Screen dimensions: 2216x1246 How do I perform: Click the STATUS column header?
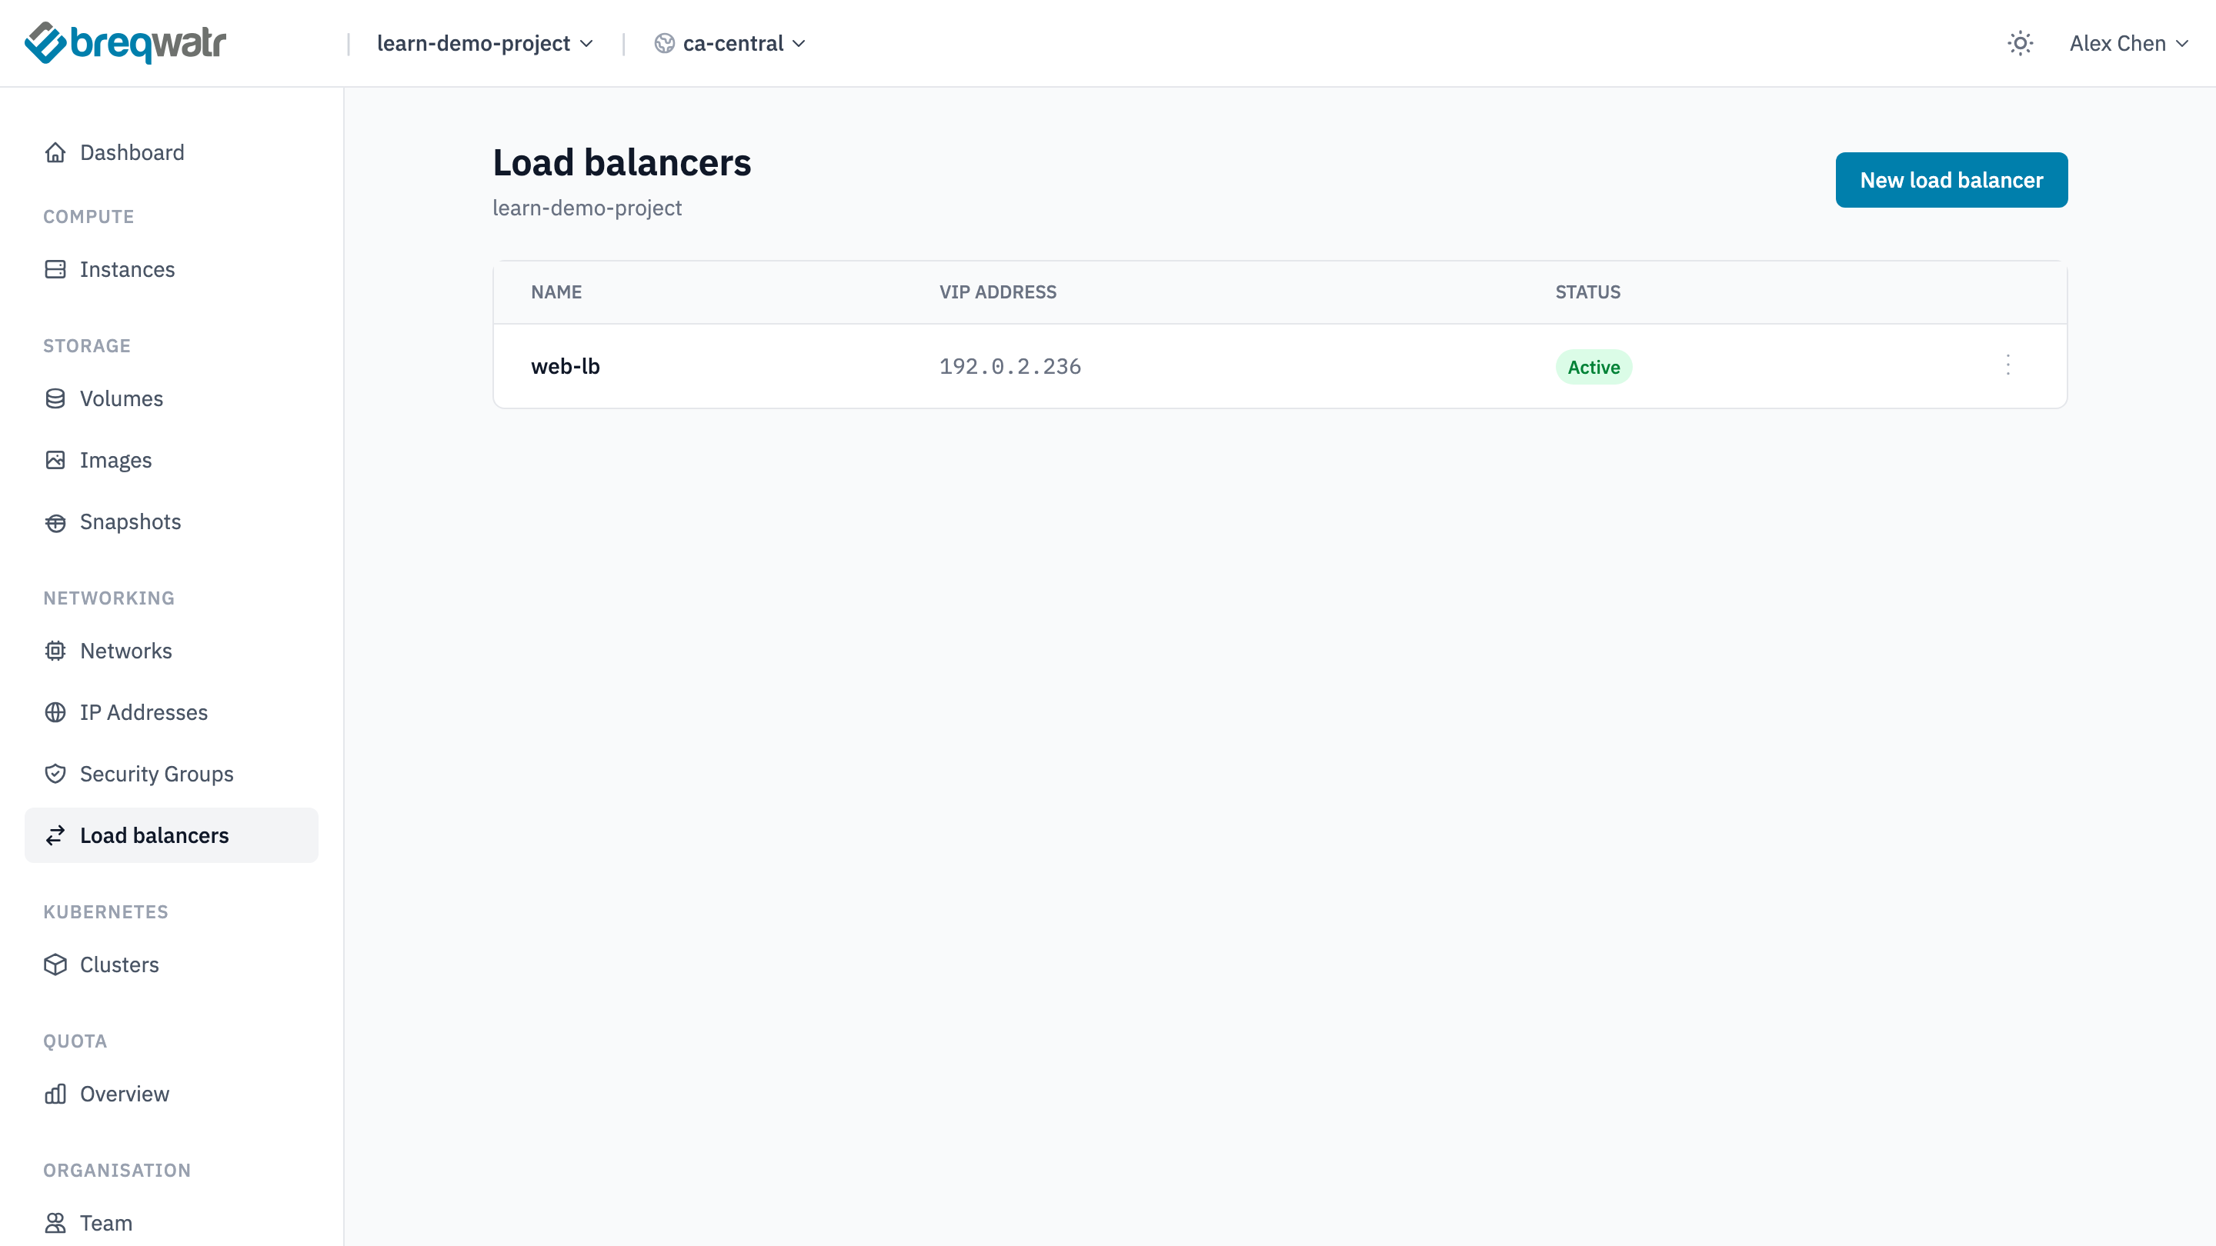click(x=1587, y=292)
